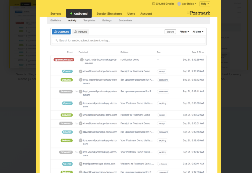Open 'Welcome to Postmark Demo' subject
This screenshot has width=252, height=173.
(x=137, y=164)
